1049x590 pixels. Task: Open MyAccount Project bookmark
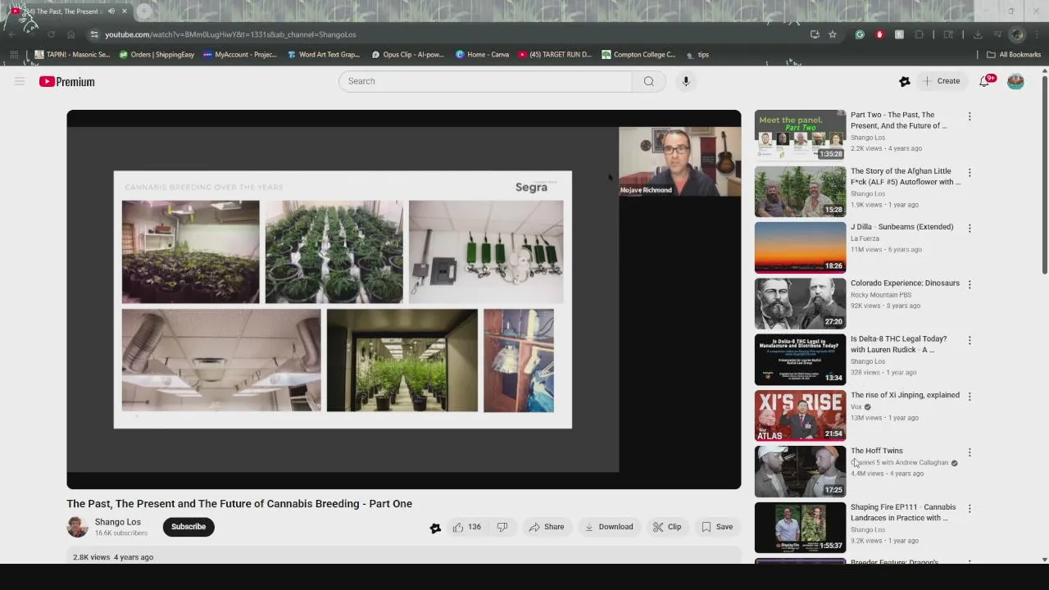pos(240,55)
